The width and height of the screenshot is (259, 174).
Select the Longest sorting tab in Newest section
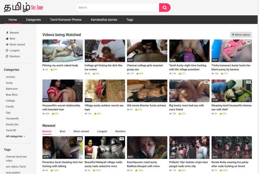(x=102, y=131)
